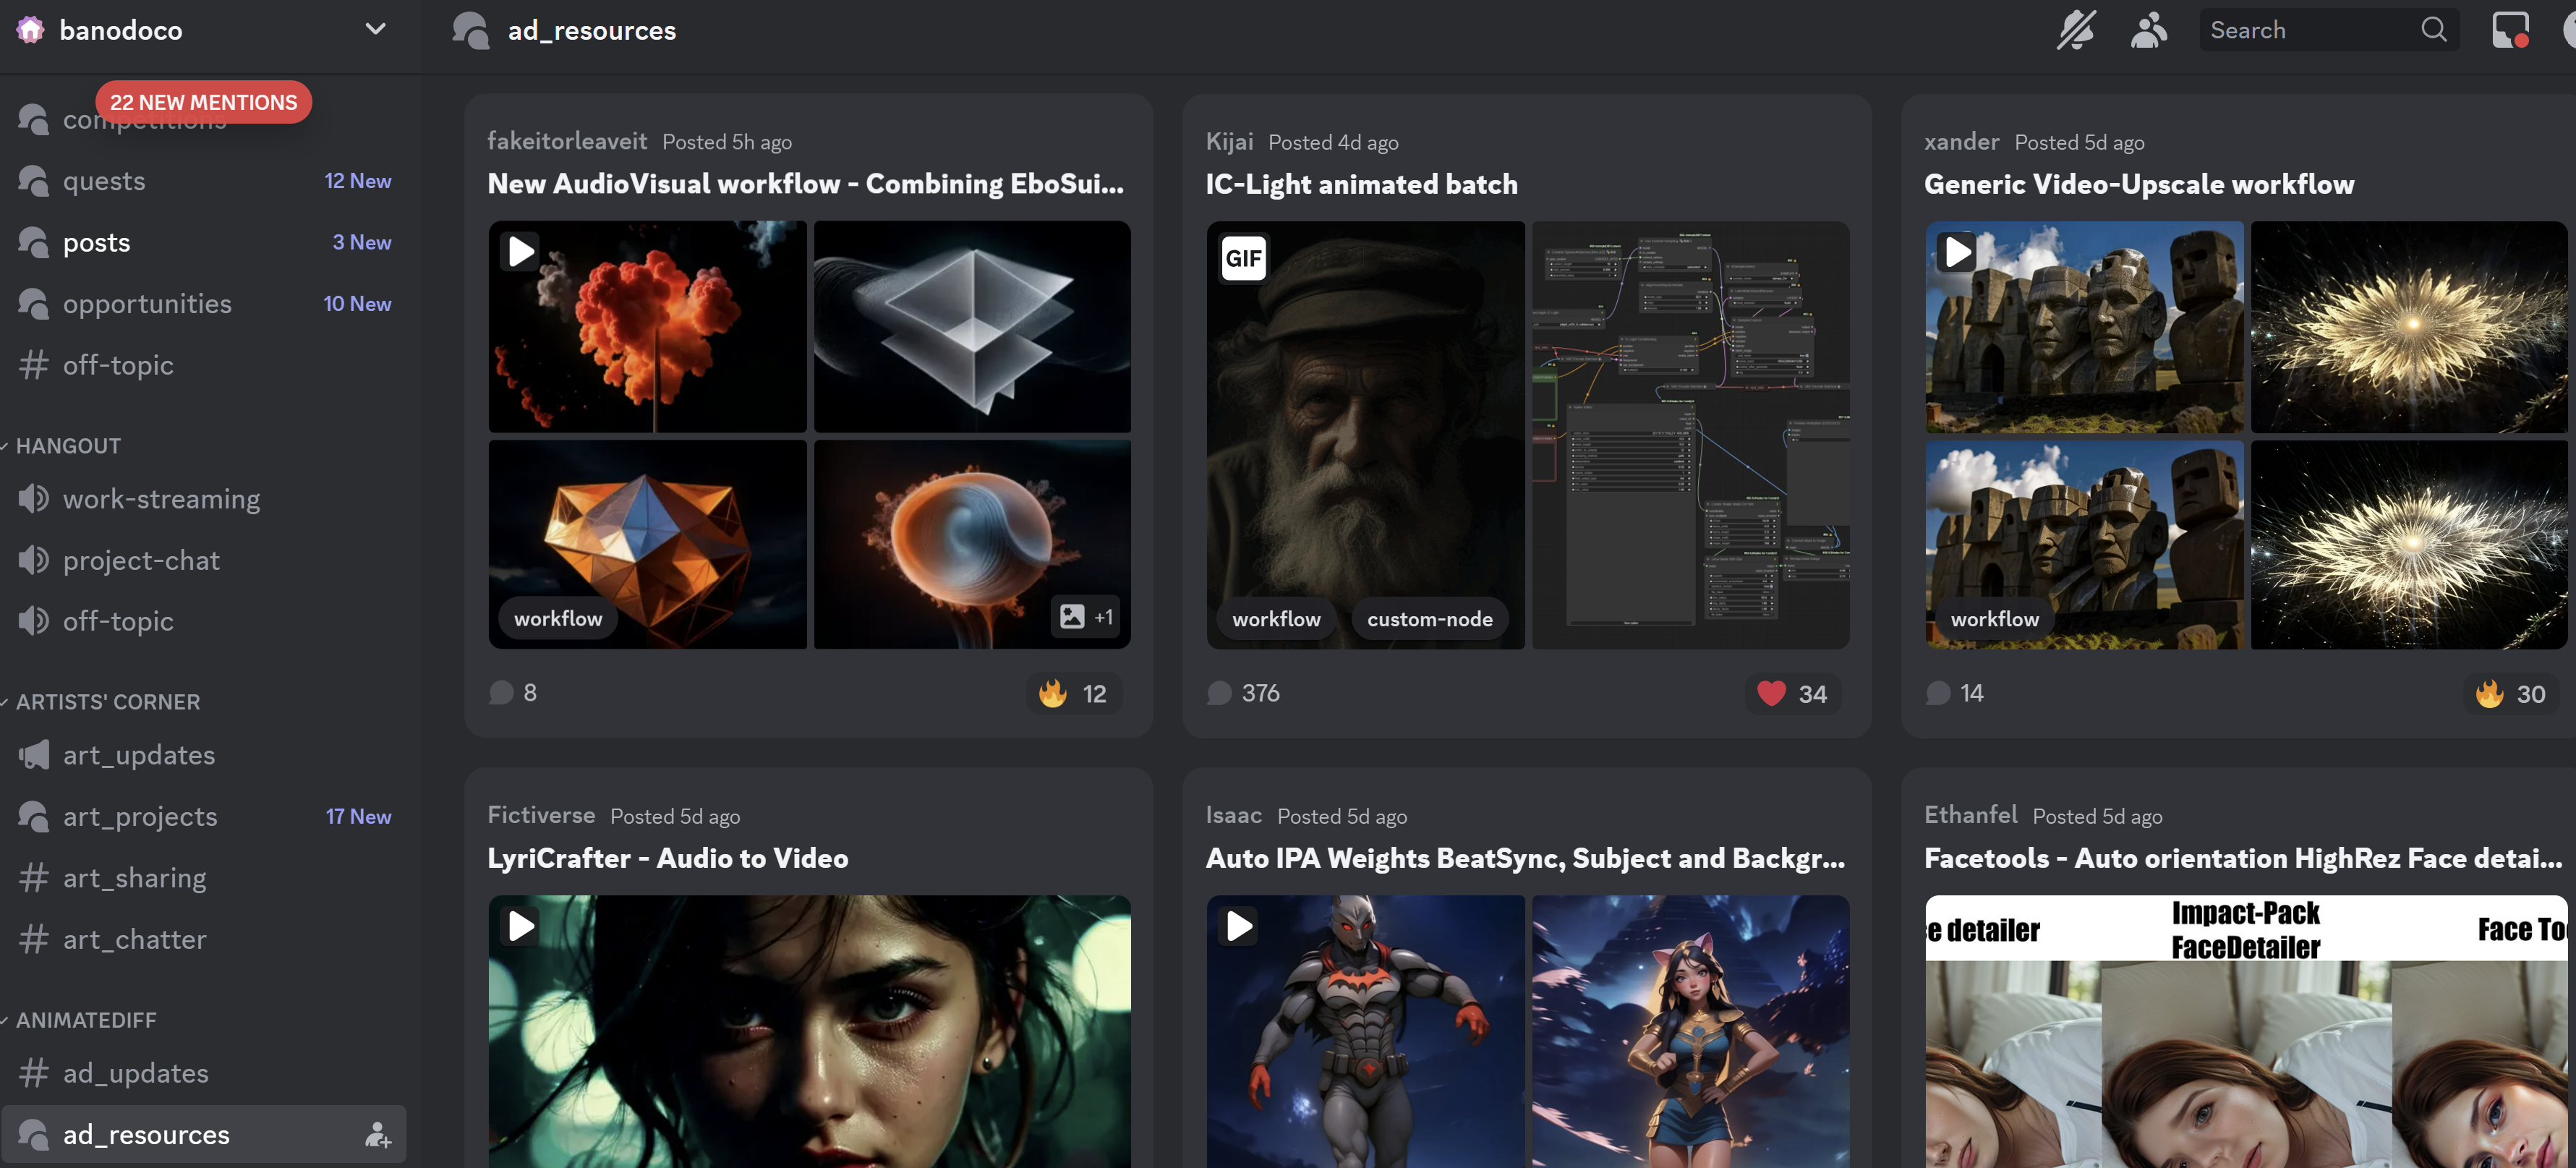The height and width of the screenshot is (1168, 2576).
Task: React with fire emoji showing 30
Action: click(2510, 694)
